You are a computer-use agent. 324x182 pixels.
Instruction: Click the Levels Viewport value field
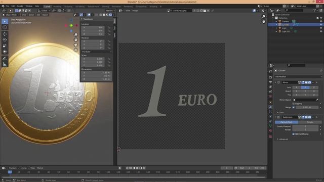(305, 126)
